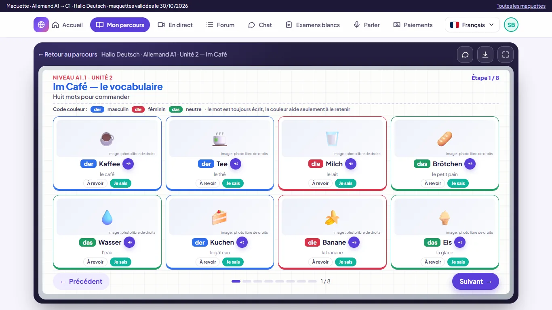Mark Milch as Je sais

coord(346,183)
